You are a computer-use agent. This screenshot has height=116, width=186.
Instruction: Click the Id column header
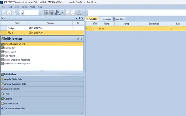[78, 23]
